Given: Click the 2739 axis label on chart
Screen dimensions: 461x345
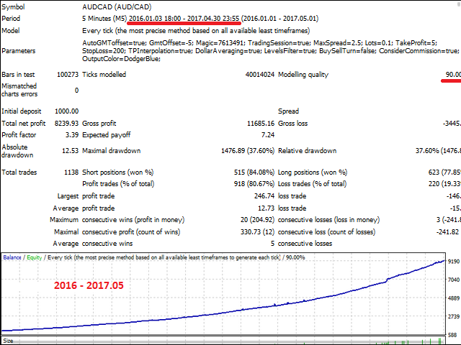Looking at the screenshot, I should [x=454, y=316].
